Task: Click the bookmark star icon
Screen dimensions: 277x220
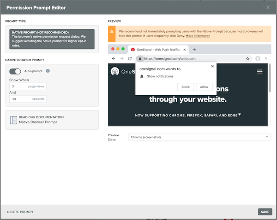Action: (247, 59)
